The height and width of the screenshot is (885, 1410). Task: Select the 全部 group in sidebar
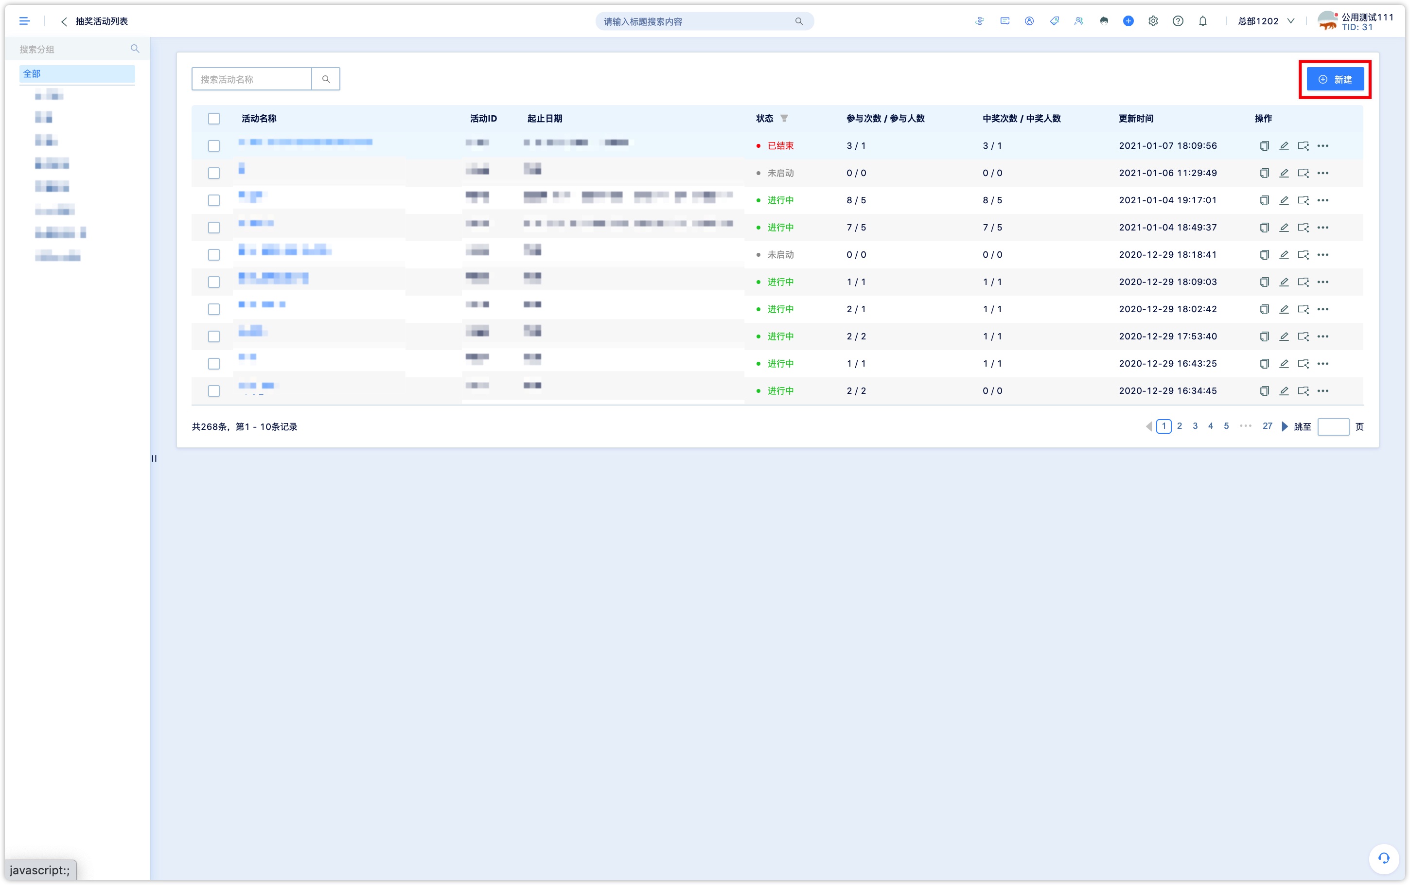(x=77, y=74)
